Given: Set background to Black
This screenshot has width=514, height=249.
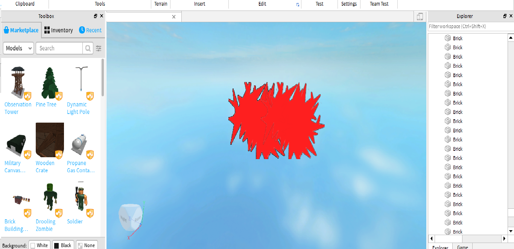Looking at the screenshot, I should (62, 245).
